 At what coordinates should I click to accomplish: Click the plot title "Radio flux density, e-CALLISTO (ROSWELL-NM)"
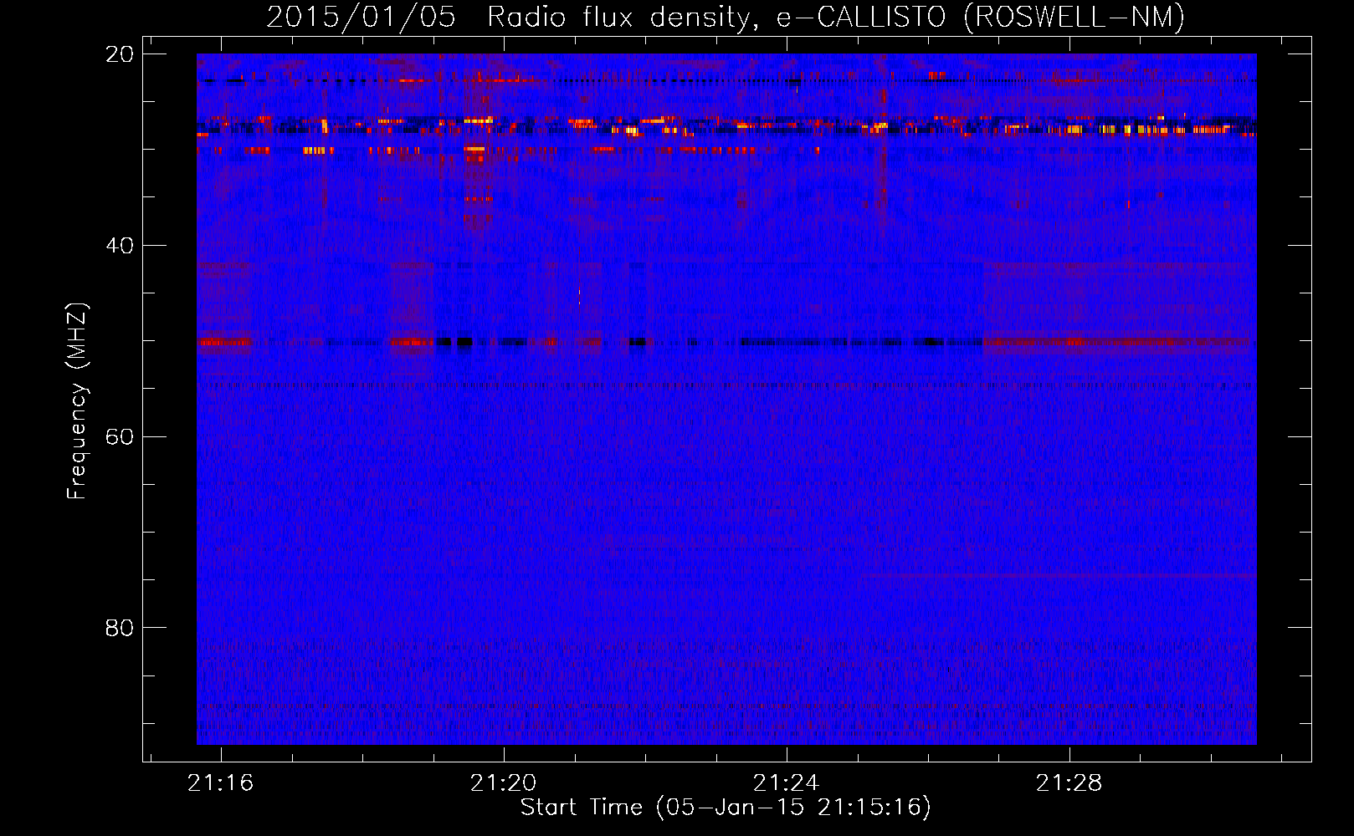point(836,17)
